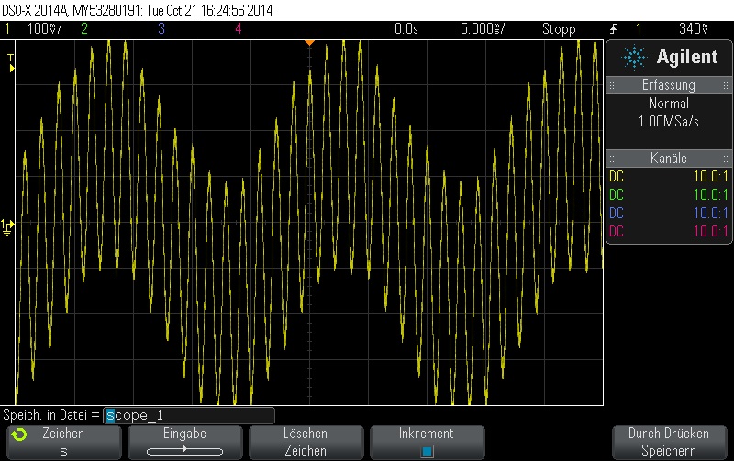Click the grip handle left of Erfassung
The height and width of the screenshot is (461, 734).
click(612, 85)
